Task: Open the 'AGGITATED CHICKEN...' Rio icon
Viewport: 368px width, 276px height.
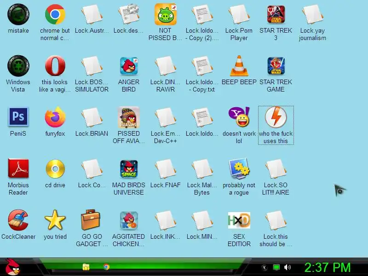Action: point(129,220)
